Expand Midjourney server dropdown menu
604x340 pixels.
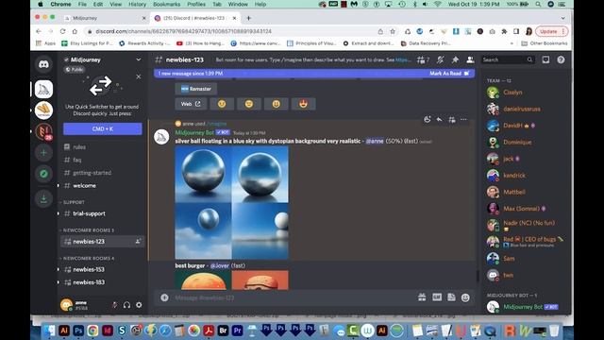(139, 59)
